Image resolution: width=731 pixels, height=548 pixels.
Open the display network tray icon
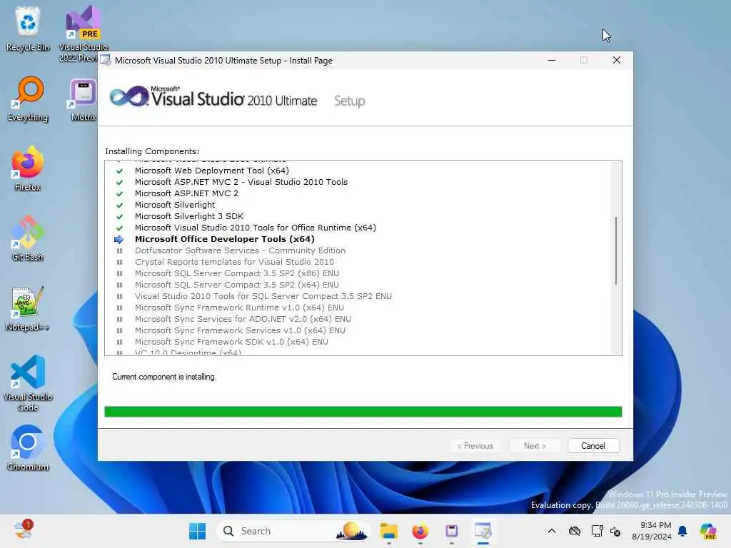click(596, 531)
